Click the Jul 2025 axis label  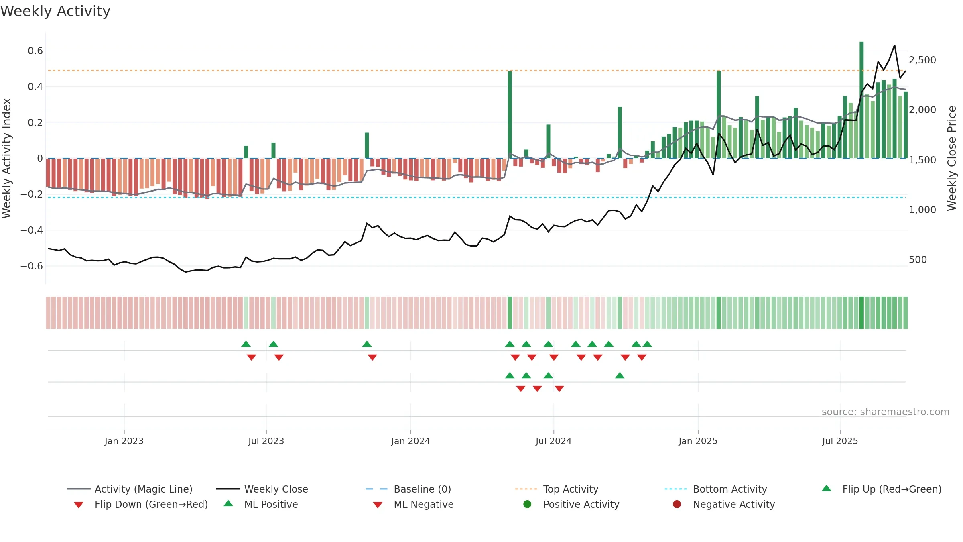tap(840, 441)
